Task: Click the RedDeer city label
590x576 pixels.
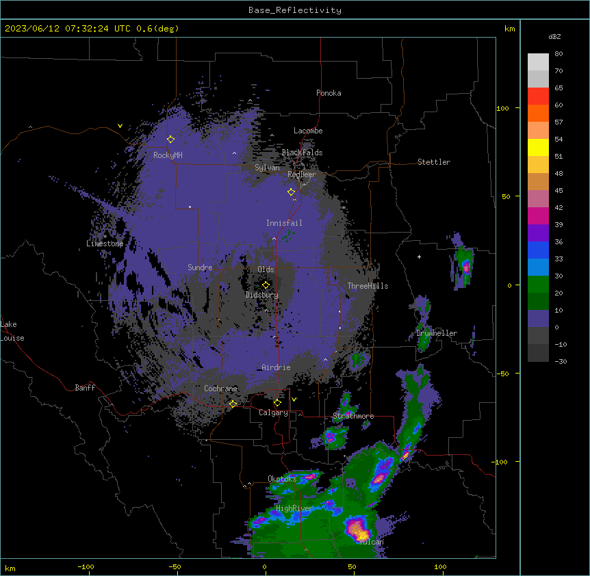Action: (302, 174)
